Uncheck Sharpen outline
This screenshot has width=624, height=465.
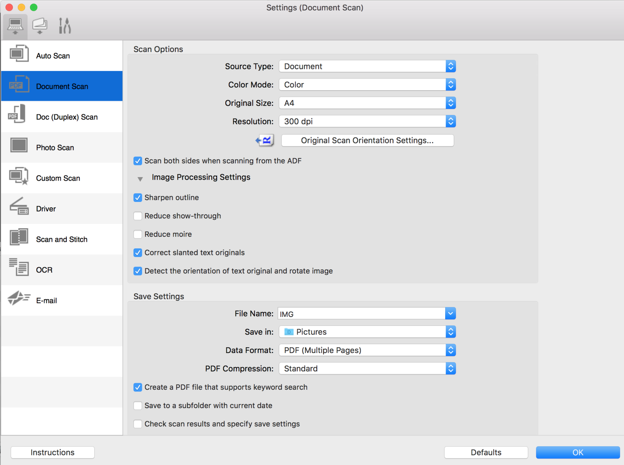(138, 198)
